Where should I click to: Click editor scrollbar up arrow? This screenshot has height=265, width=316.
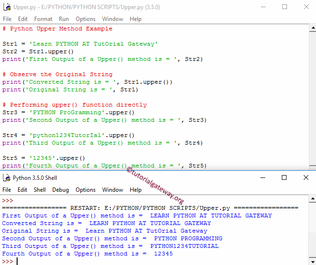click(313, 28)
